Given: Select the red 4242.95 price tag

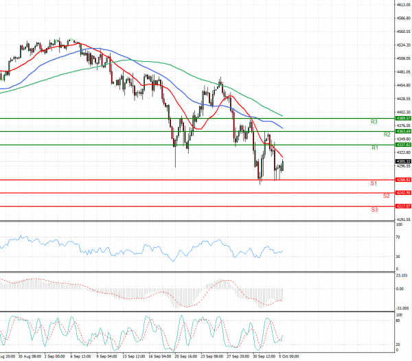Looking at the screenshot, I should pyautogui.click(x=403, y=193).
